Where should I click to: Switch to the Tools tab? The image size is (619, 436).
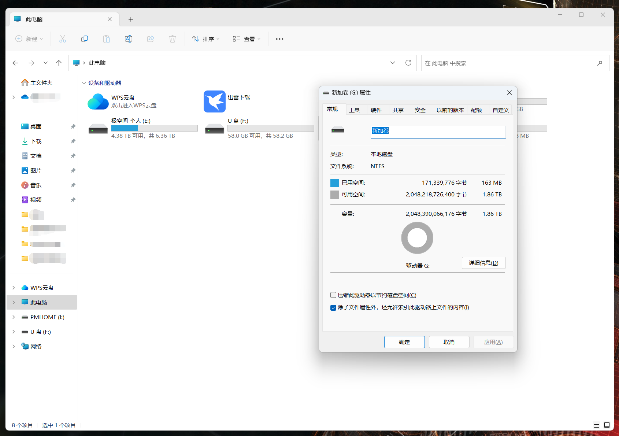coord(354,110)
